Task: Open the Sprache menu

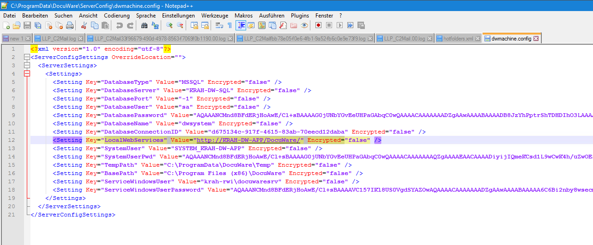Action: coord(146,16)
